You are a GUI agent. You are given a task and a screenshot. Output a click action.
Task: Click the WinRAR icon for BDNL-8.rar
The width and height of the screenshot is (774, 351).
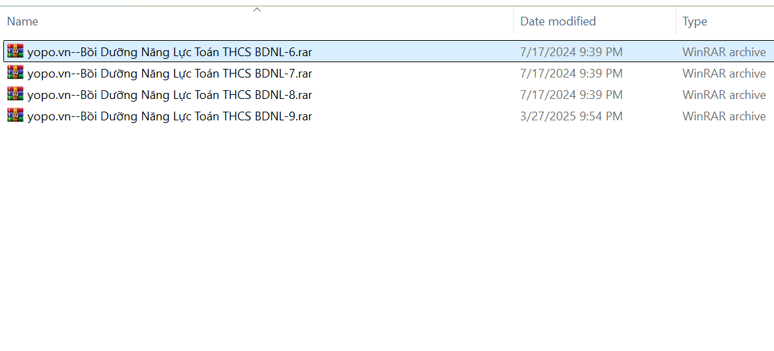15,94
